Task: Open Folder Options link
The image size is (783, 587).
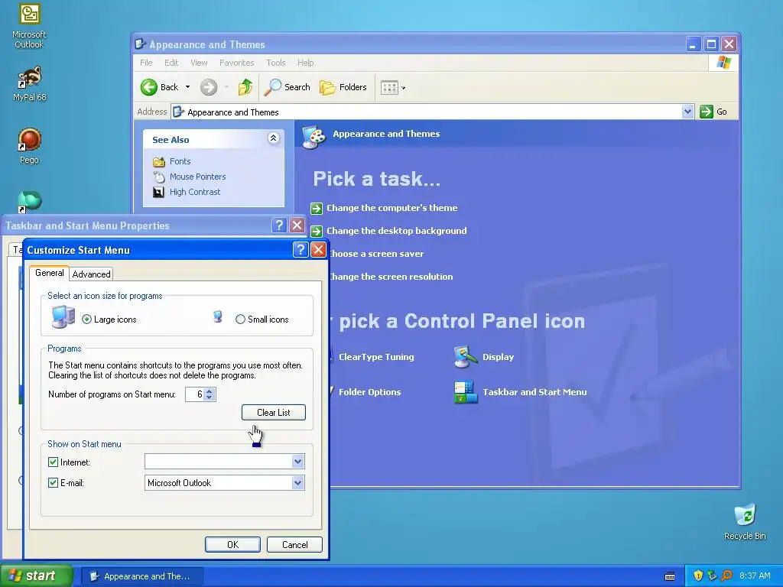Action: tap(369, 392)
